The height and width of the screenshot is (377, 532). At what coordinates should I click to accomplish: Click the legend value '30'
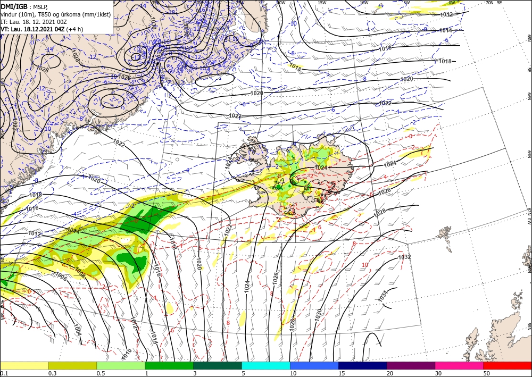[438, 373]
